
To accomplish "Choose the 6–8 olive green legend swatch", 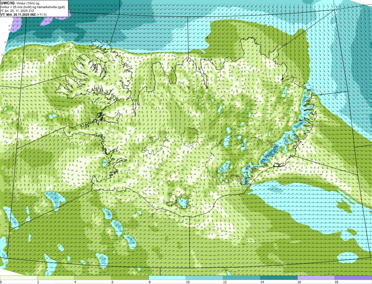I will tap(130, 278).
